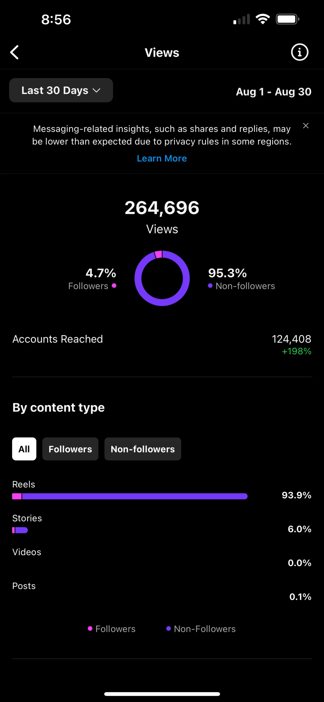Dismiss the messaging insights notice
324x702 pixels.
(306, 126)
